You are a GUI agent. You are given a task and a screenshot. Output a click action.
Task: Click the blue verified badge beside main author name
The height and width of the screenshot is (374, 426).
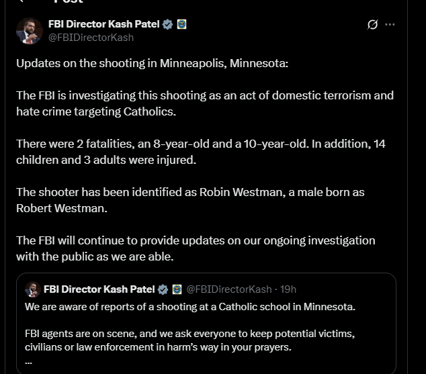click(167, 24)
